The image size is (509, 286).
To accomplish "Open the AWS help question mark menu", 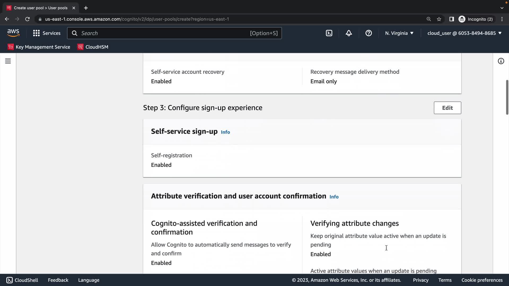I will [x=368, y=33].
